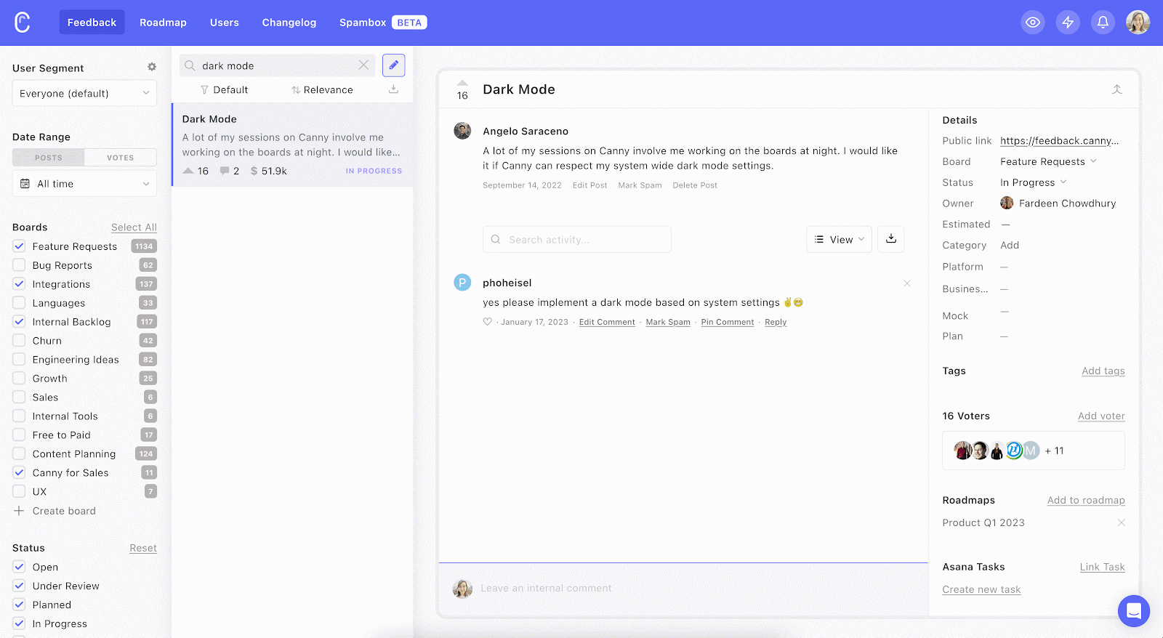Open the chat messenger bubble
Image resolution: width=1163 pixels, height=638 pixels.
[1134, 611]
